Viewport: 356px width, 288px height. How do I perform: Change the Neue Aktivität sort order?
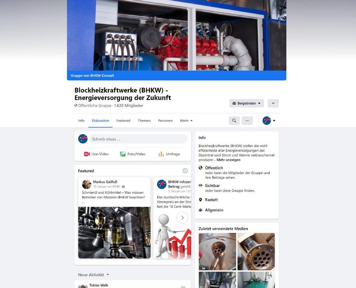pos(94,275)
